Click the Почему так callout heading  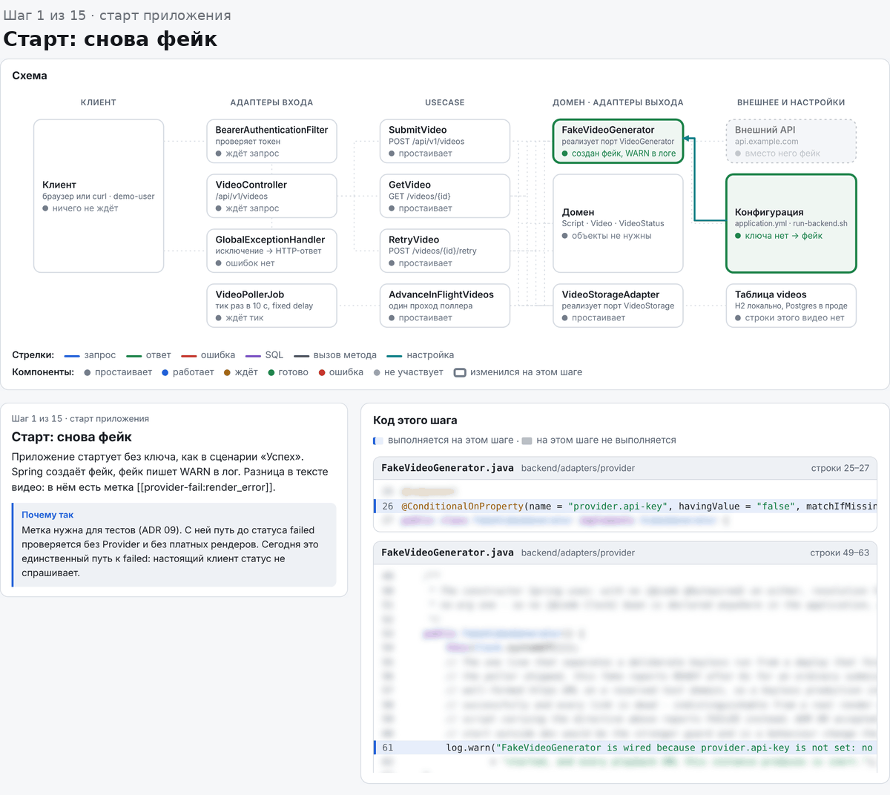47,515
